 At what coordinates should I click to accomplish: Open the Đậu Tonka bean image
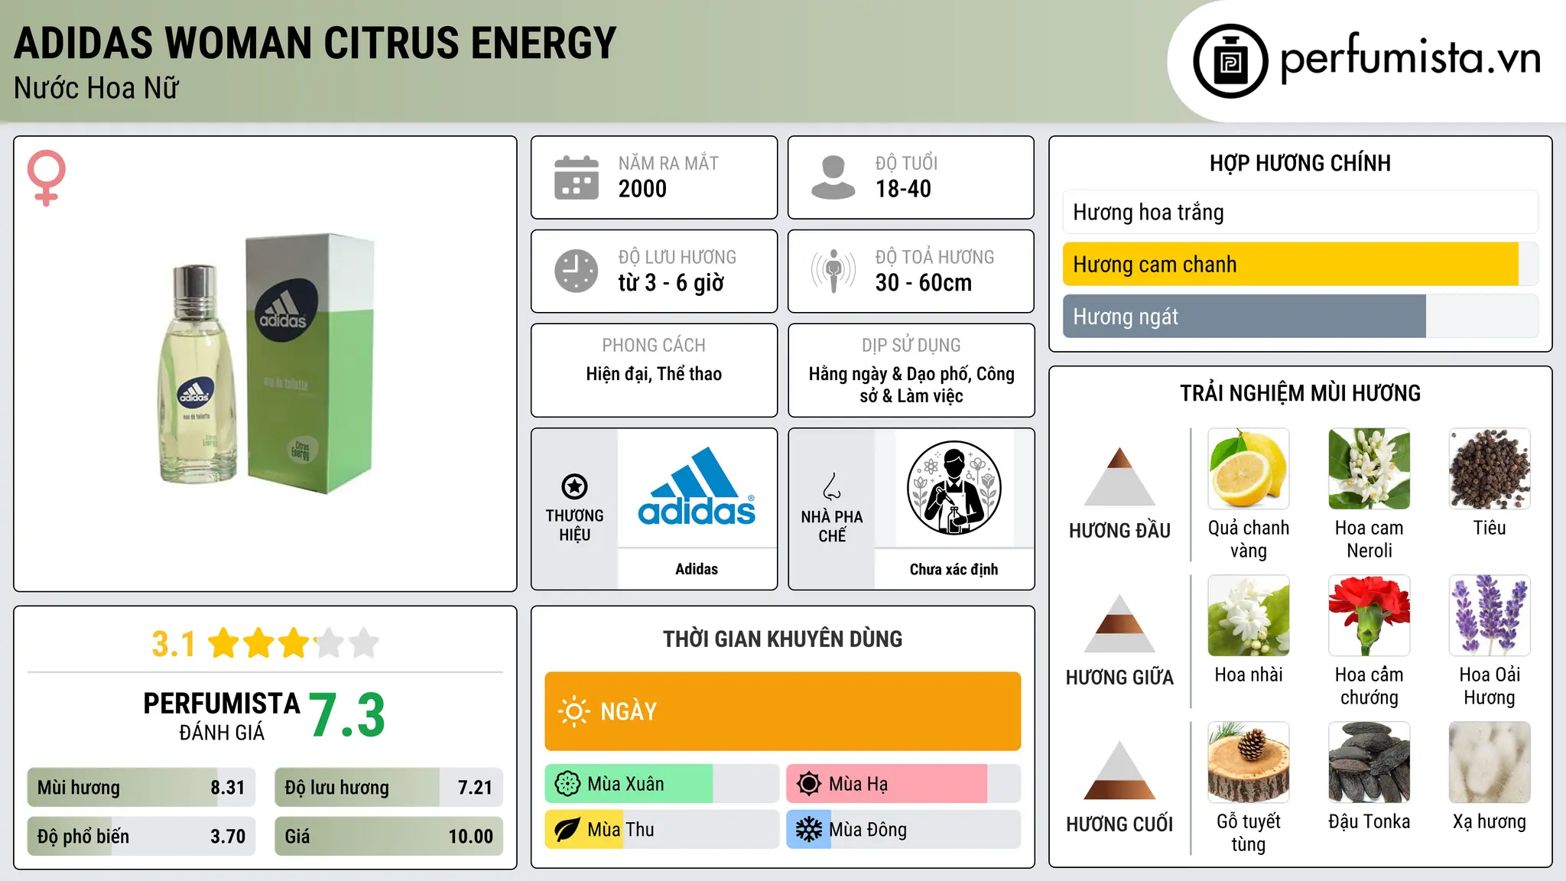click(x=1369, y=762)
